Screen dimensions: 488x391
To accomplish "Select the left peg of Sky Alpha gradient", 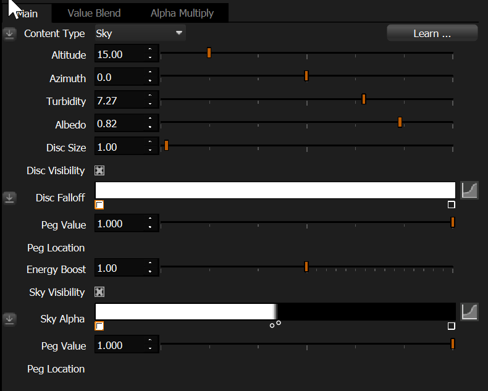I will tap(99, 326).
